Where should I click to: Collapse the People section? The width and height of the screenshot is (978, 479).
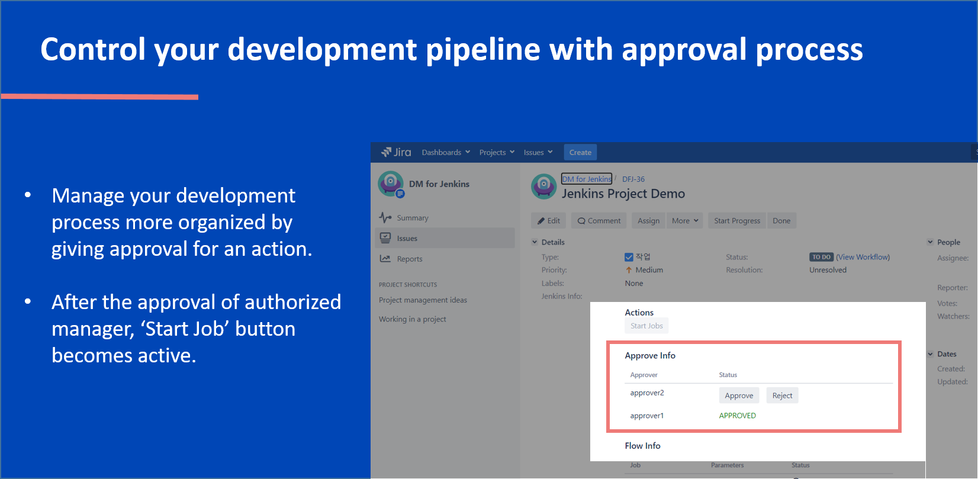coord(930,242)
